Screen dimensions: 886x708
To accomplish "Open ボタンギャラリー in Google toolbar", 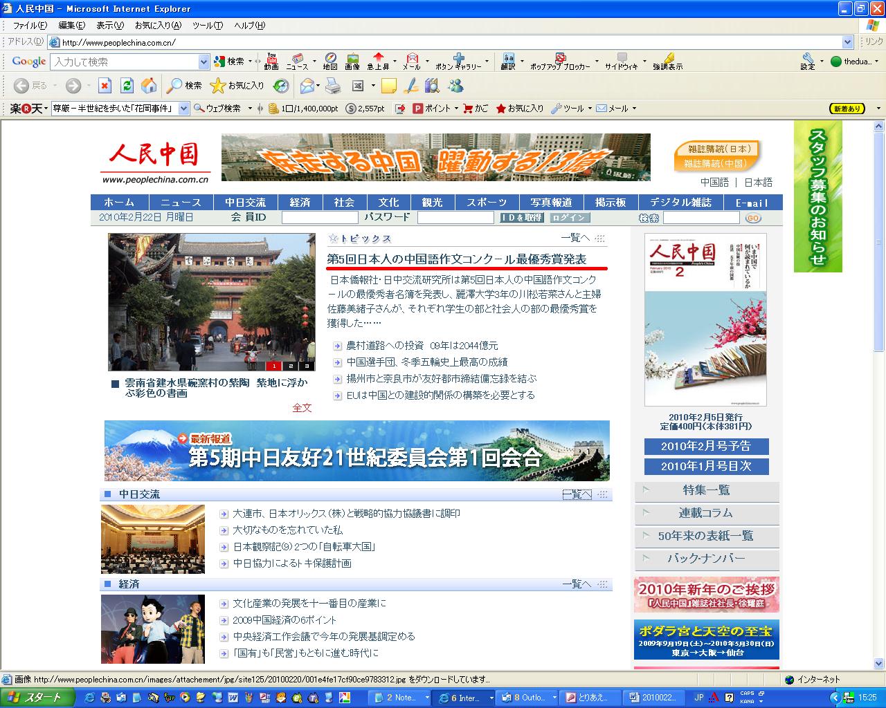I will [458, 62].
